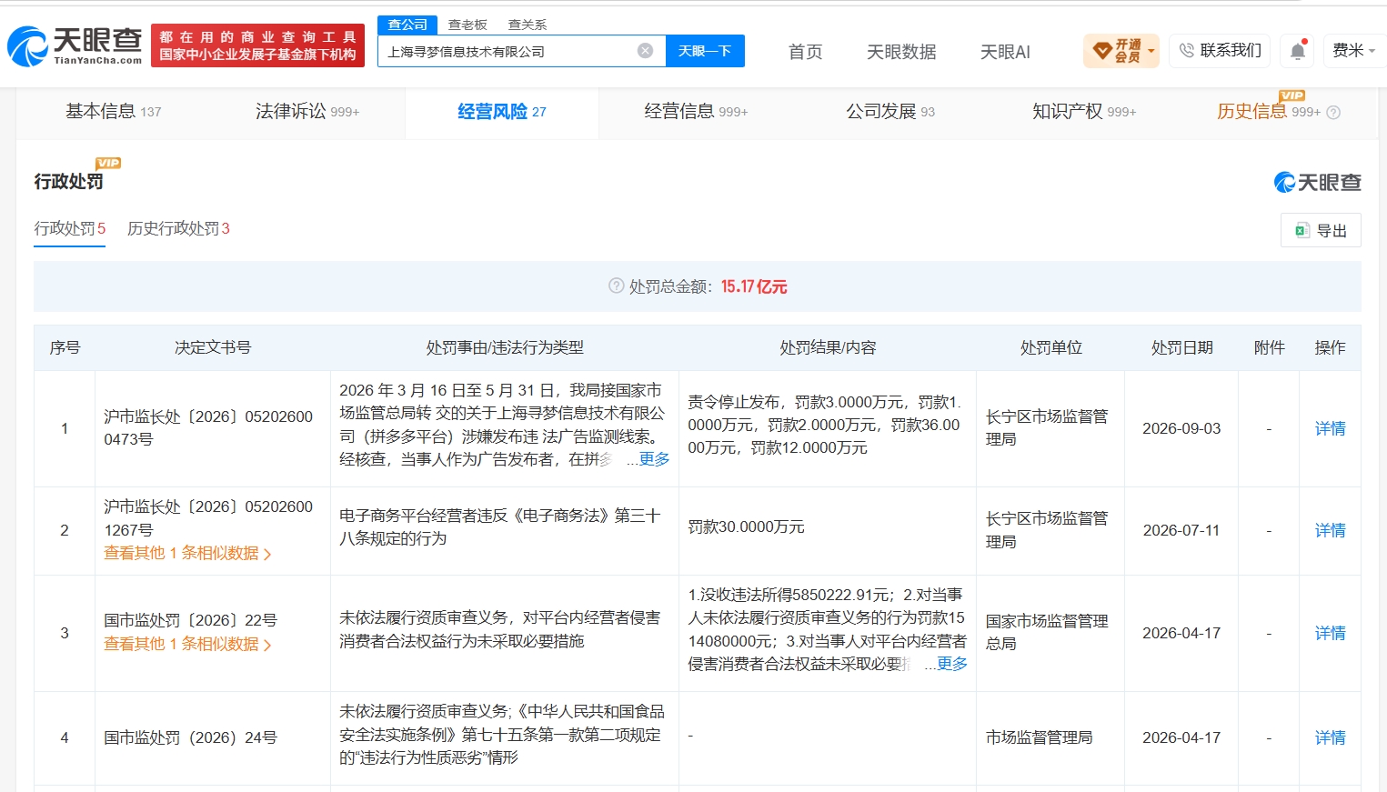Screen dimensions: 1387x792
Task: Click 联系我们 button
Action: tap(1221, 51)
